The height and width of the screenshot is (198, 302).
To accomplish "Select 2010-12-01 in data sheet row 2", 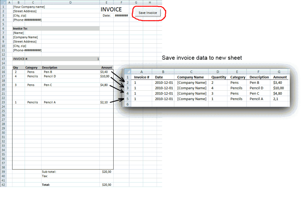I will pos(164,83).
